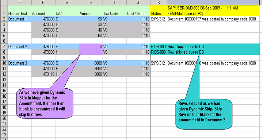Select amount 30 in row 3
The width and height of the screenshot is (263, 140).
click(x=91, y=24)
